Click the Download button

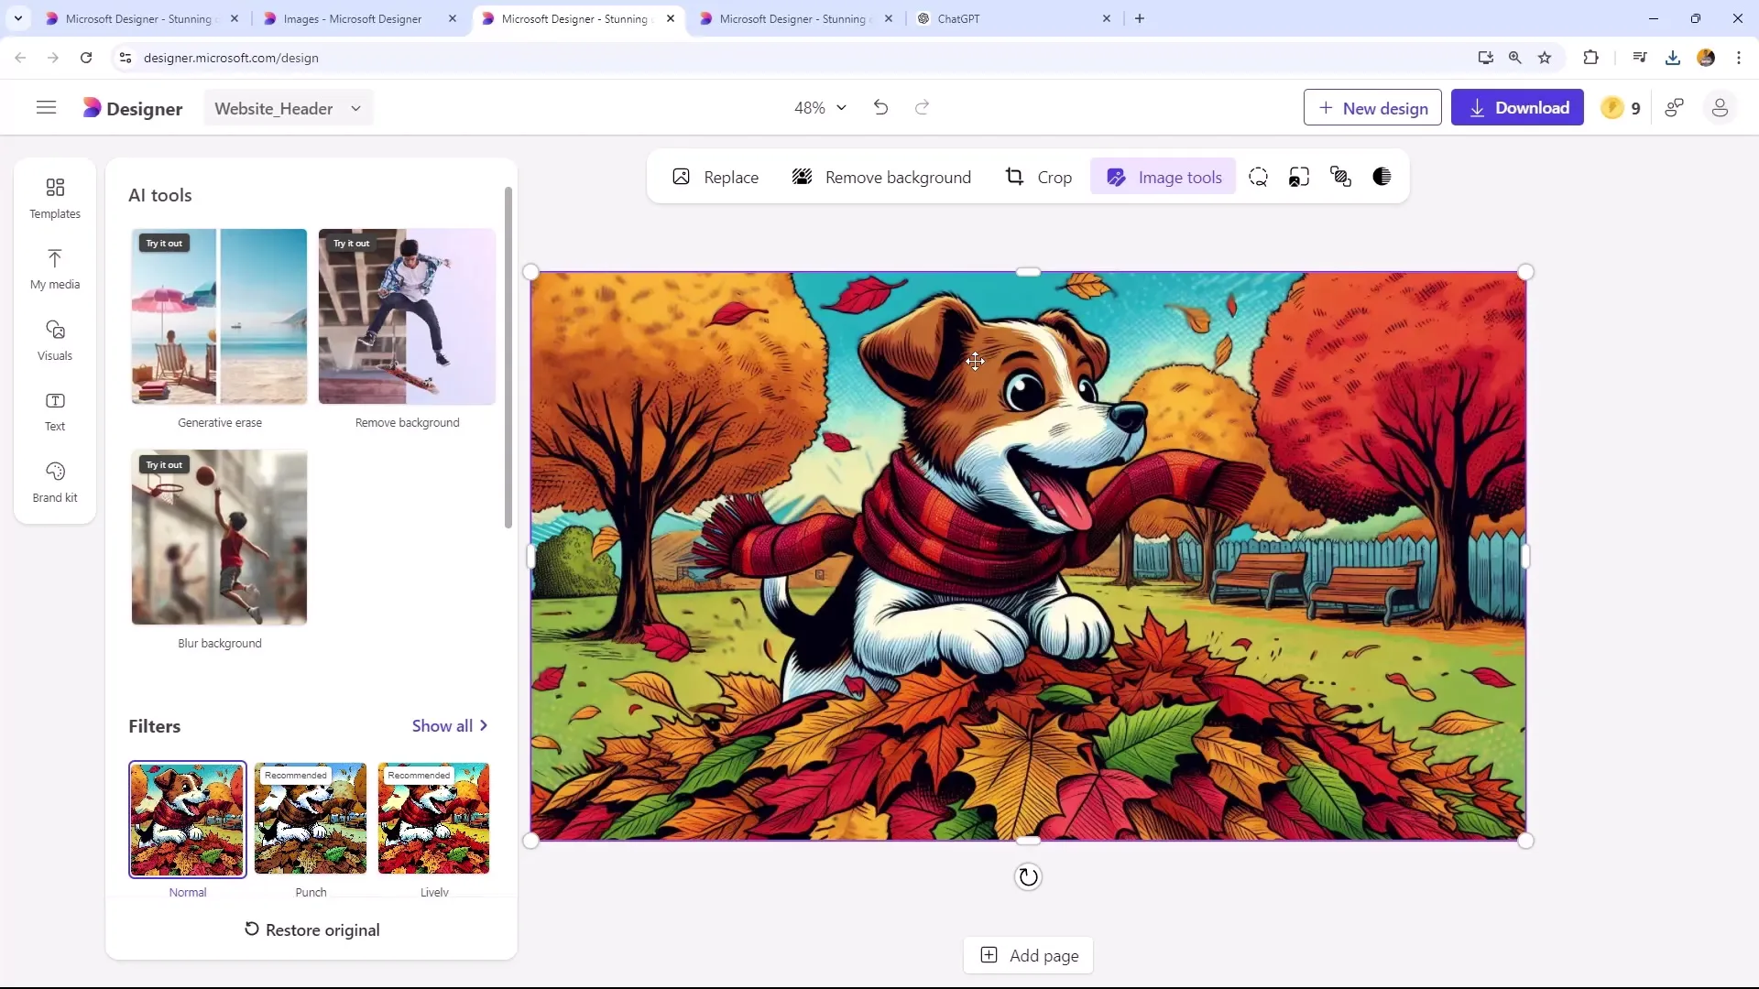coord(1517,108)
